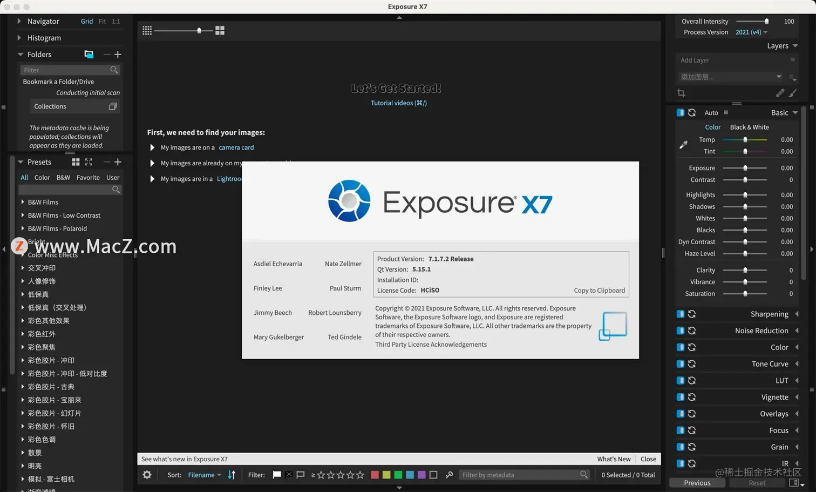
Task: Click the What's New button
Action: click(x=613, y=459)
